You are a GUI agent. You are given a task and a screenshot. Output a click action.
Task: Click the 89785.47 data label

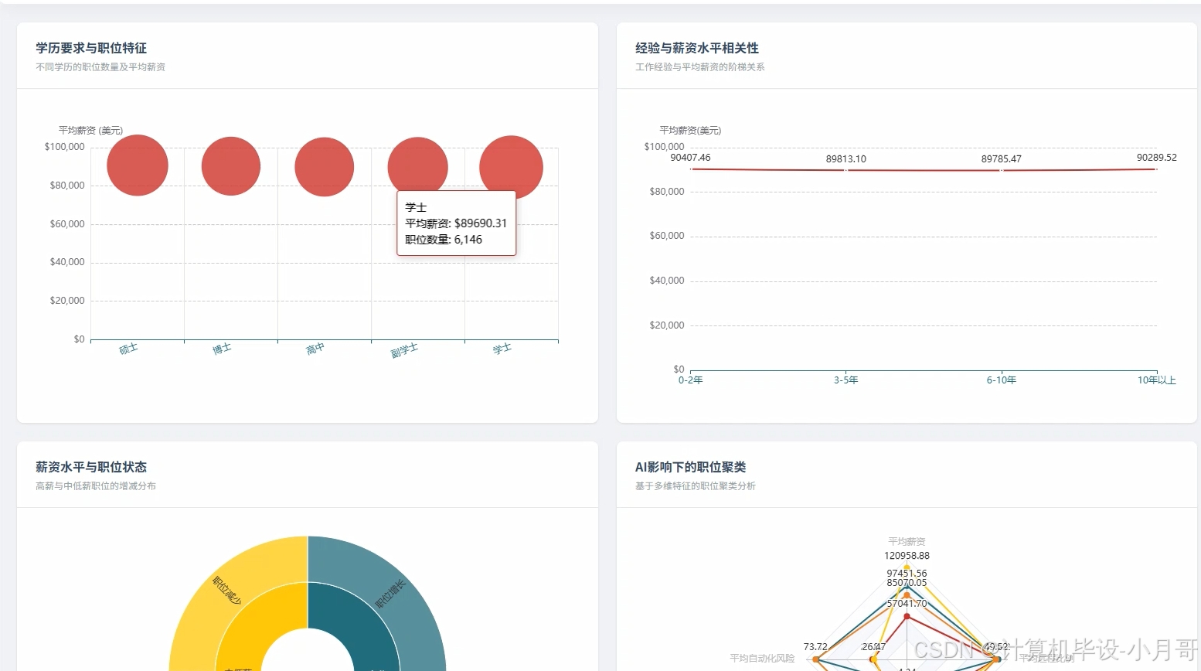[x=1002, y=159]
